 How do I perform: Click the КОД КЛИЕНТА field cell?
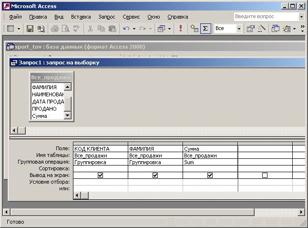(101, 149)
